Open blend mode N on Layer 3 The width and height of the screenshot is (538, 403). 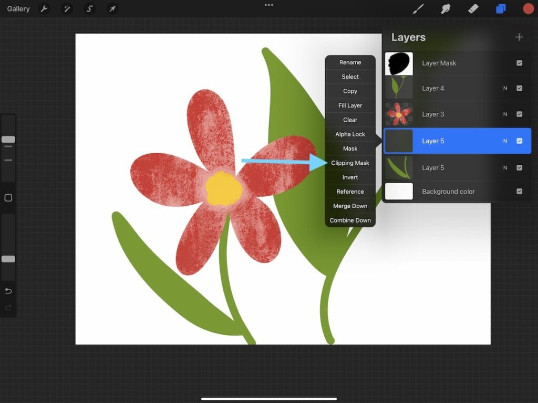pos(505,114)
